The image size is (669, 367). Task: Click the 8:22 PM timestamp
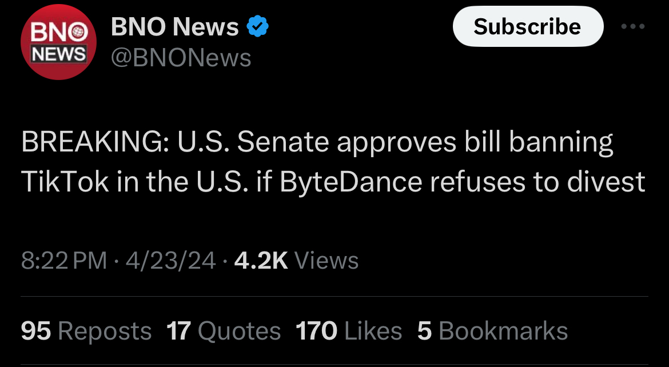click(64, 261)
